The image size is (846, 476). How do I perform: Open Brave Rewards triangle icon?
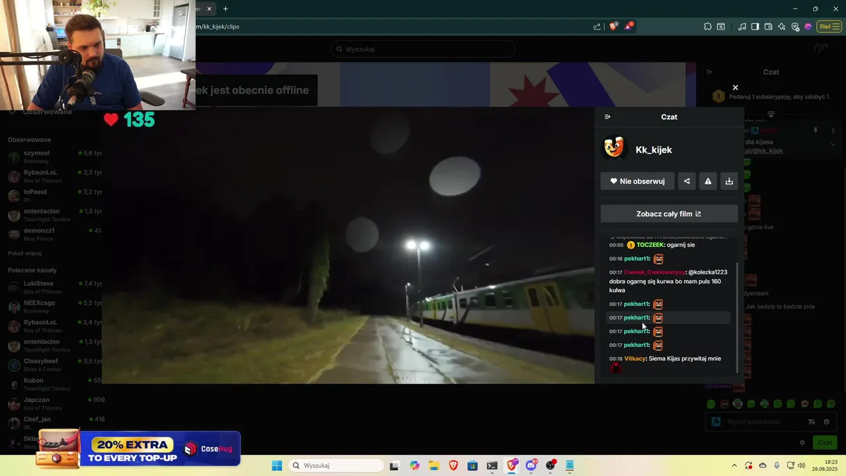pos(629,26)
